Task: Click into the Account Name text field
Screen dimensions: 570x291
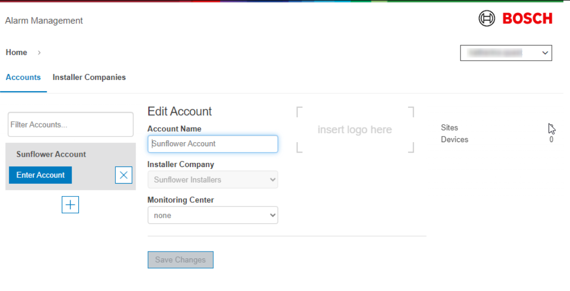Action: tap(212, 144)
